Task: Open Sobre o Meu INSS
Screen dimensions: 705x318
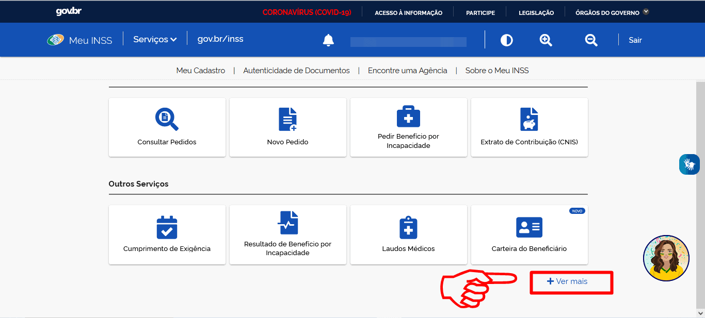Action: click(497, 71)
